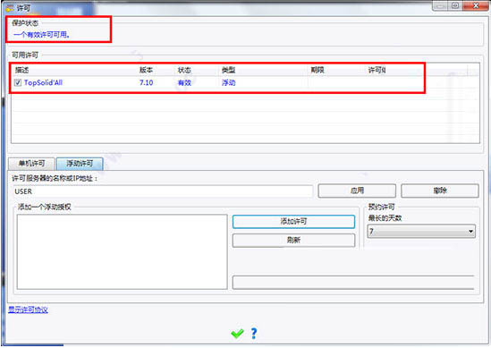
Task: Close the 许可 dialog window
Action: tap(476, 6)
